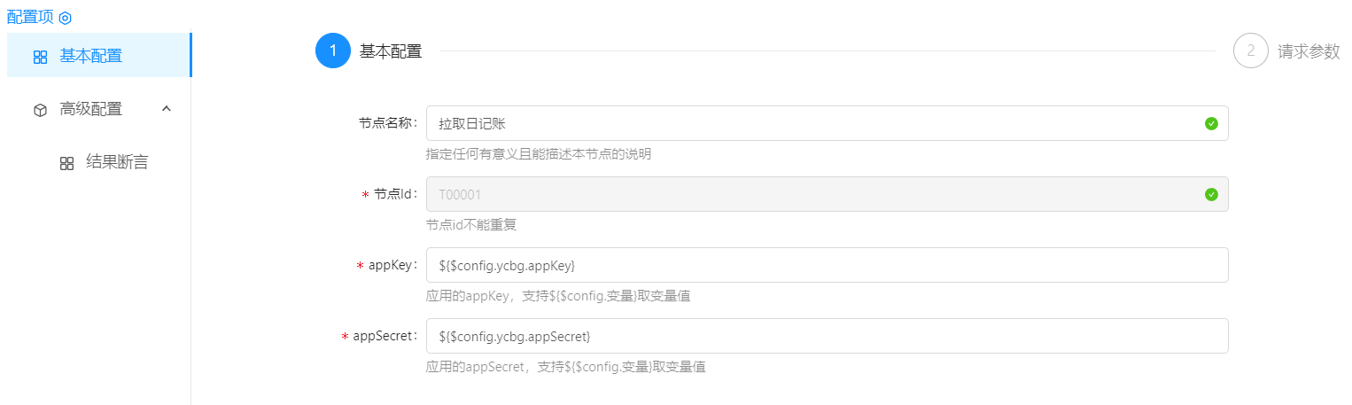The height and width of the screenshot is (405, 1352).
Task: Click the green check in 节点名称 field
Action: (1211, 124)
